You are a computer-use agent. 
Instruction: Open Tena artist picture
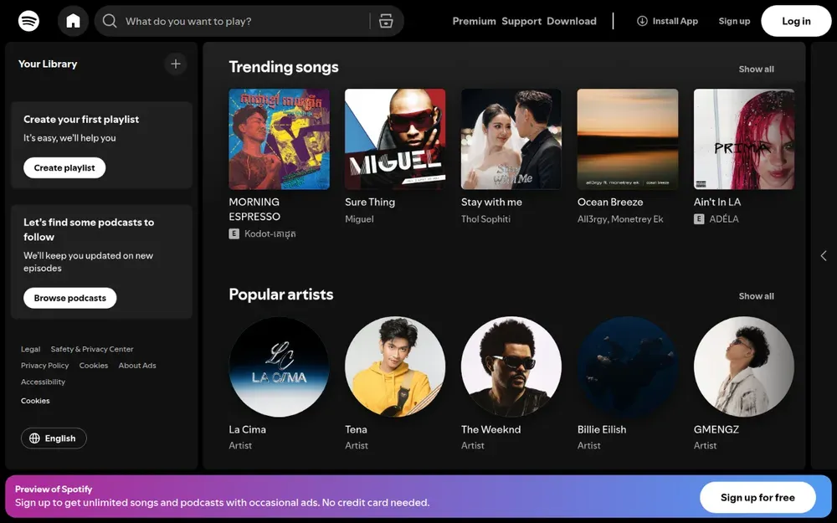pos(395,367)
